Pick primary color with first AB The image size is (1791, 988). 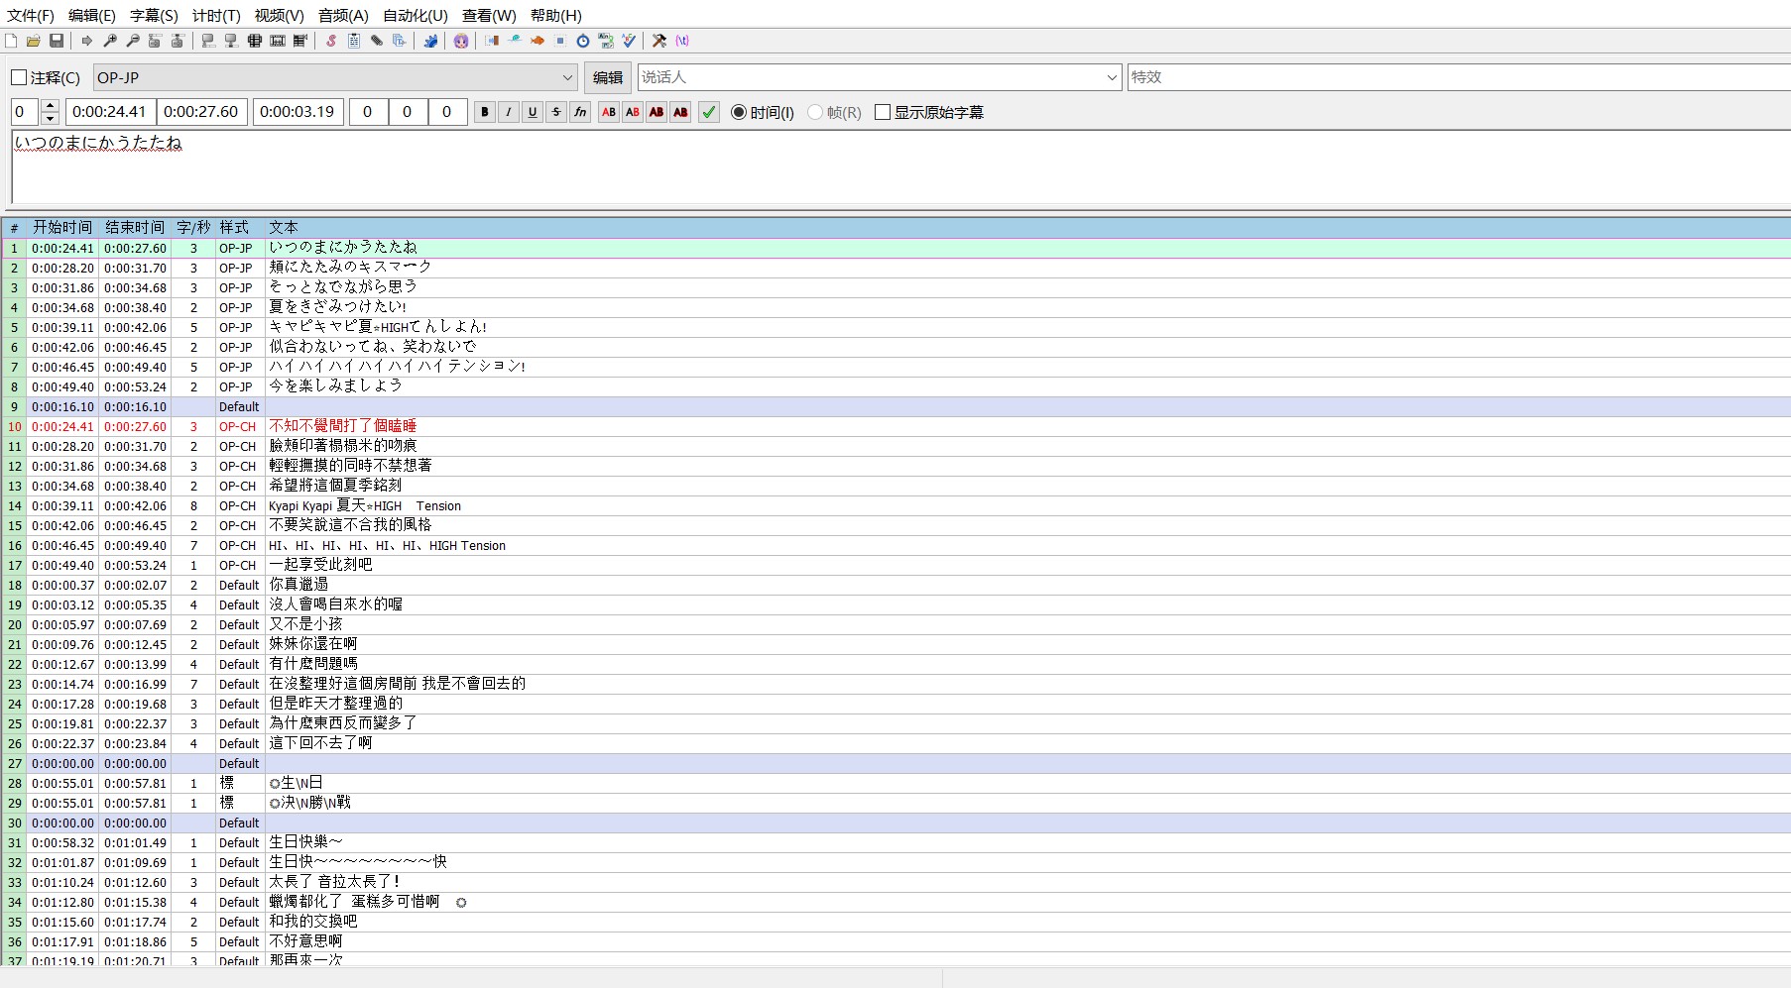coord(609,112)
